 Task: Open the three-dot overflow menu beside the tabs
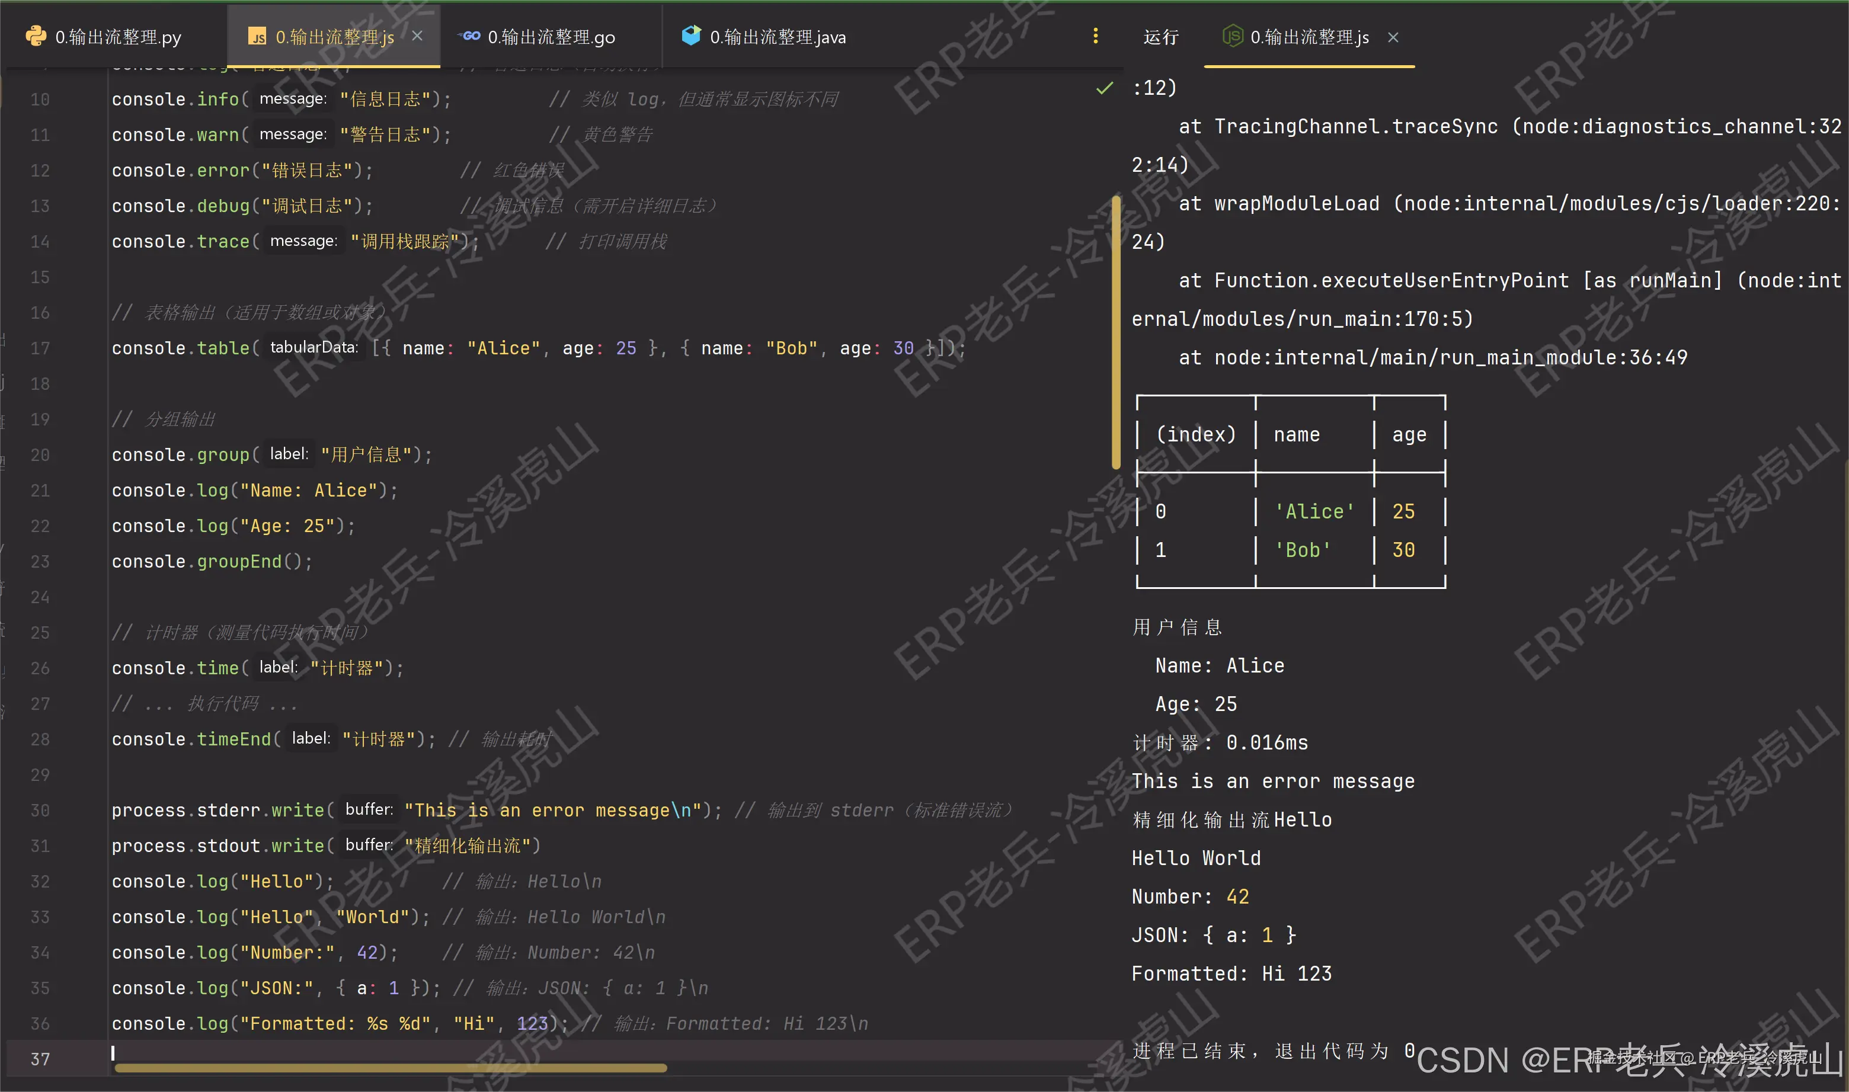coord(1096,36)
